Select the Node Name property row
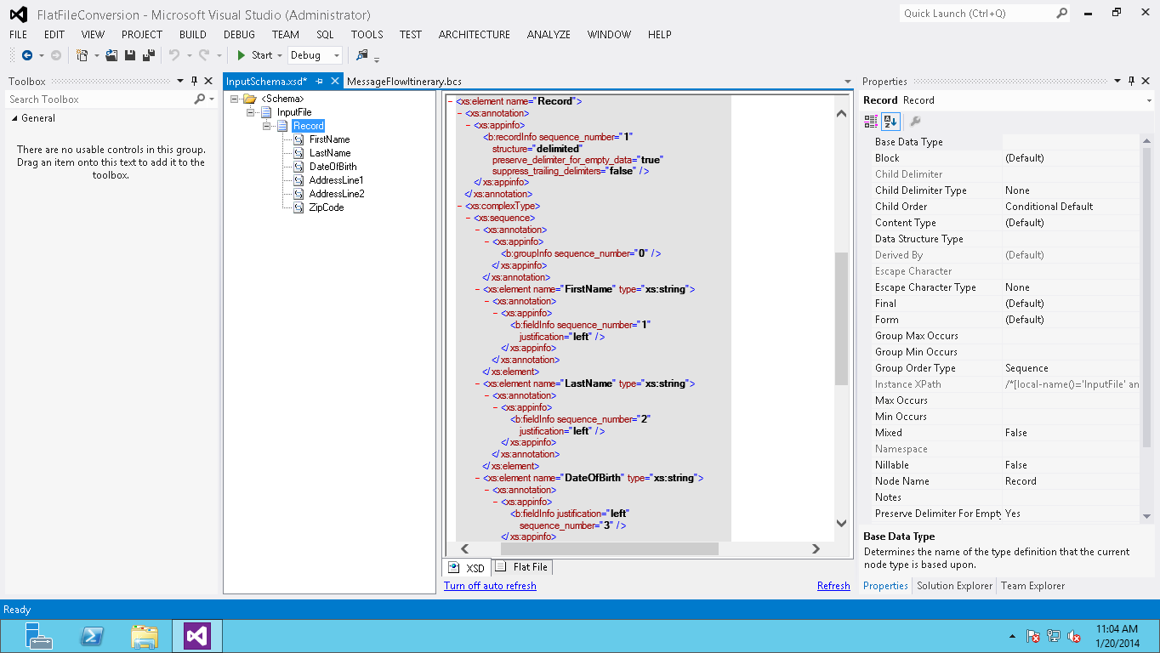 1006,481
